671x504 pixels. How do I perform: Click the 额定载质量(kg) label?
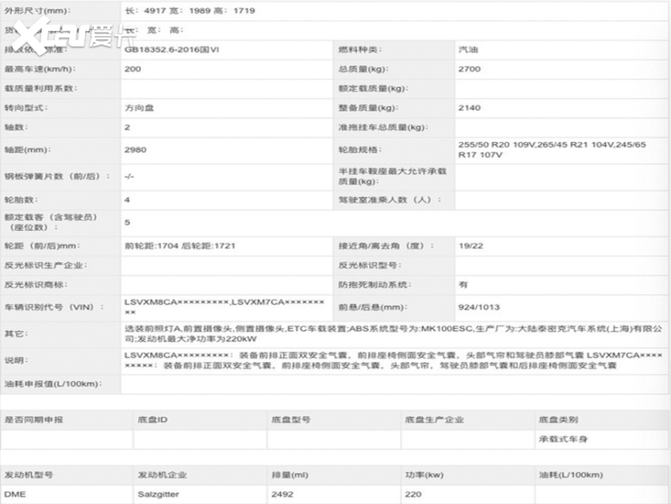point(373,89)
